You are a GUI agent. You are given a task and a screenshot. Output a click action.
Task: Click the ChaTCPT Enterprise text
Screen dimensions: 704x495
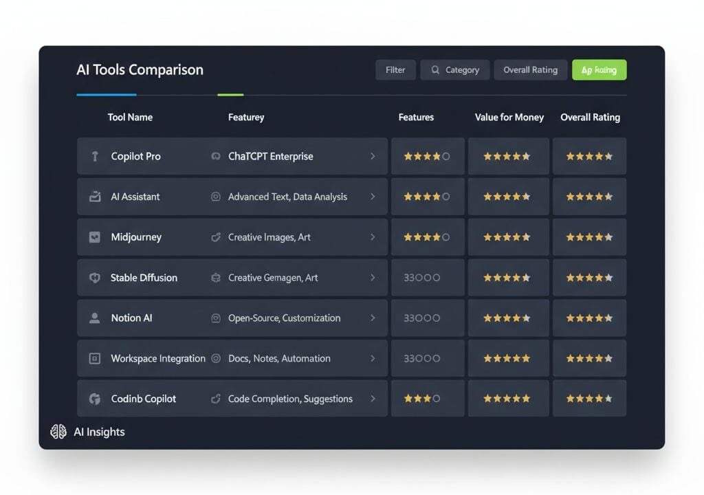271,156
